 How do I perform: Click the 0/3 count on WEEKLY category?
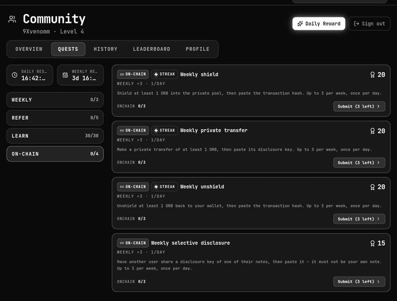(94, 100)
